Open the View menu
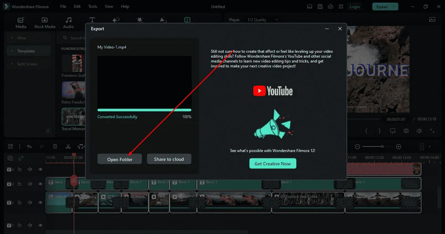Screen dimensions: 445x234 109,6
